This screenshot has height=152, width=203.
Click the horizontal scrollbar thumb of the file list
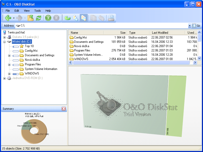pos(131,63)
